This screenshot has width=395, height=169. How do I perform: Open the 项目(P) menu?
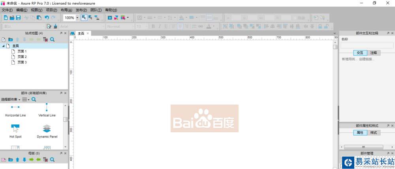coord(51,10)
